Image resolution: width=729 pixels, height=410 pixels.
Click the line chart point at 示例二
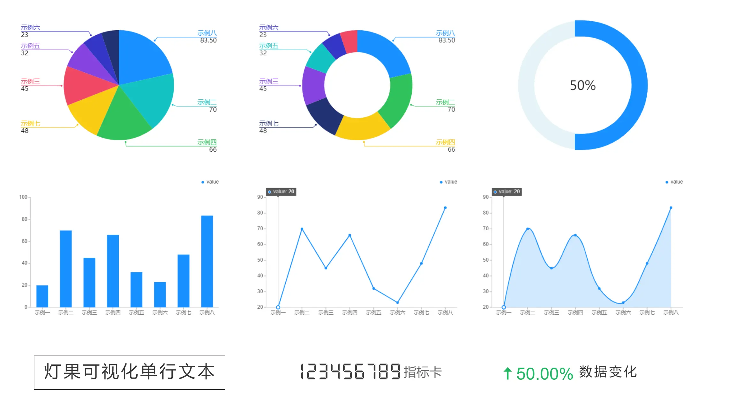(302, 229)
